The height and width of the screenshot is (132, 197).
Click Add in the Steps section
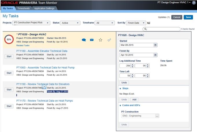[x=134, y=99]
